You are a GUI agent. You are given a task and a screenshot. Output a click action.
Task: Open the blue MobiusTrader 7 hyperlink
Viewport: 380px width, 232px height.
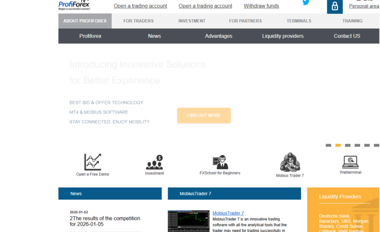pos(228,213)
